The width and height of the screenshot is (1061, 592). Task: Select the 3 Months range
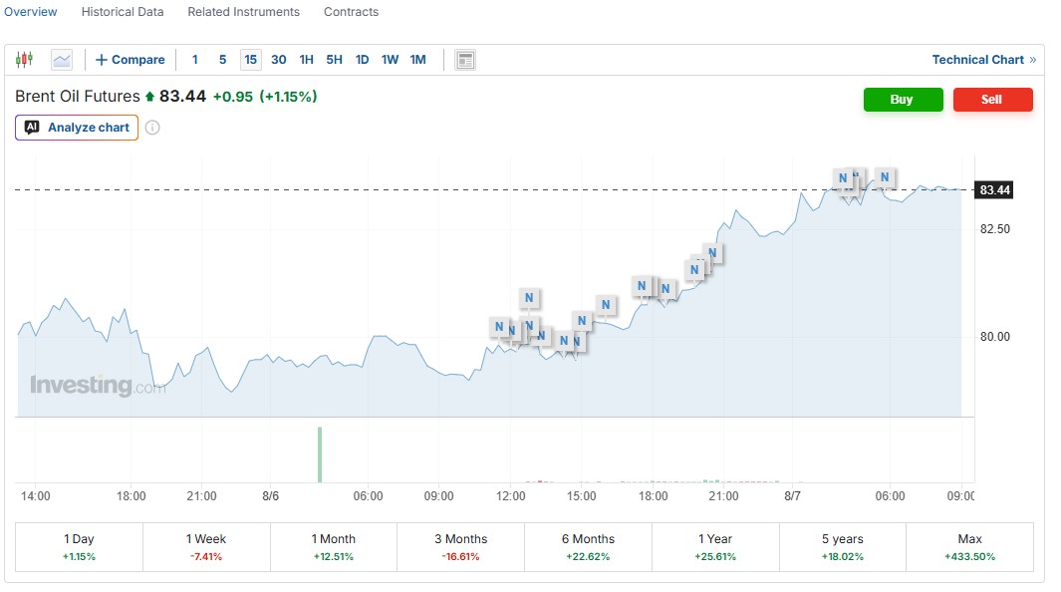[461, 547]
